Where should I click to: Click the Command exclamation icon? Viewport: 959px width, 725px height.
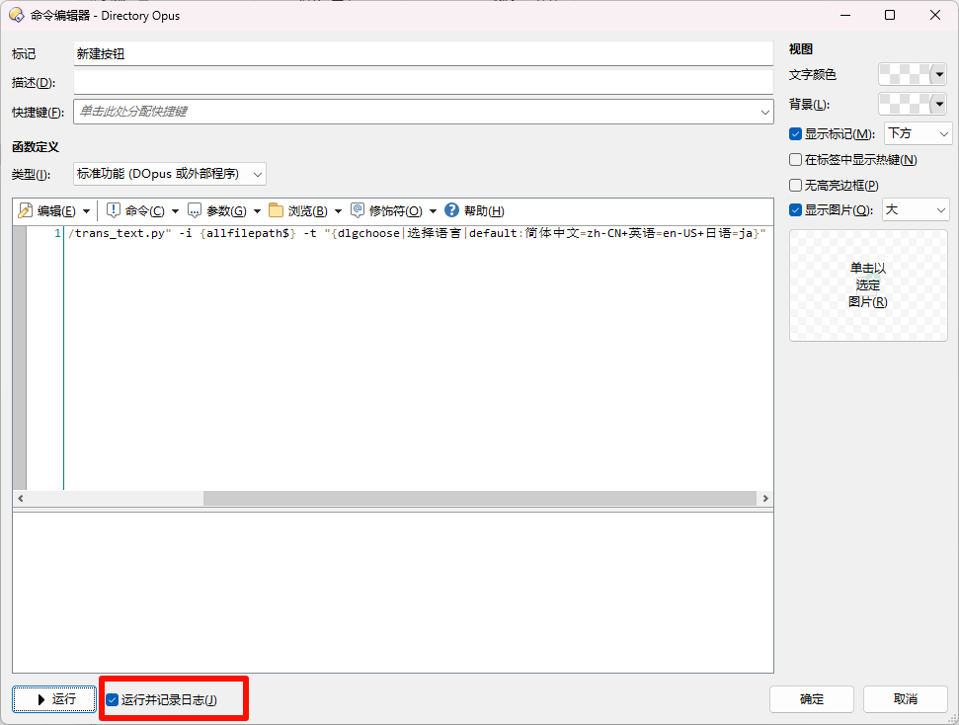(x=114, y=210)
